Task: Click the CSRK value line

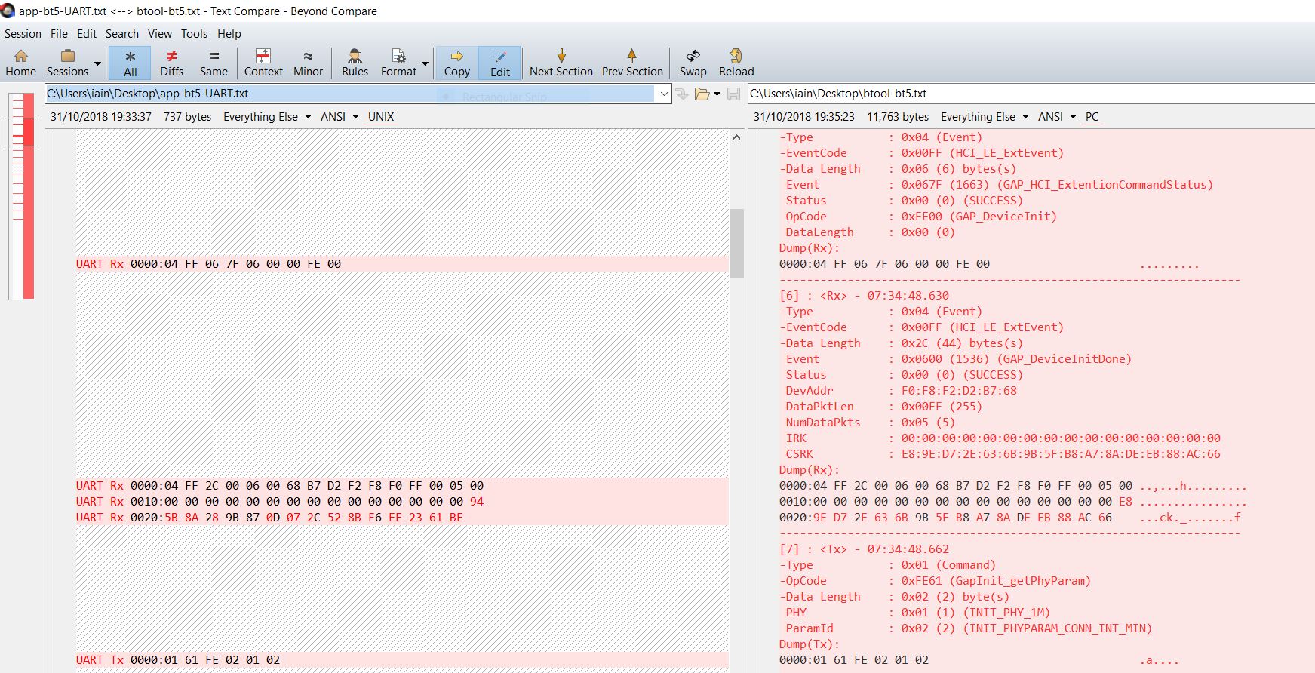Action: 1003,454
